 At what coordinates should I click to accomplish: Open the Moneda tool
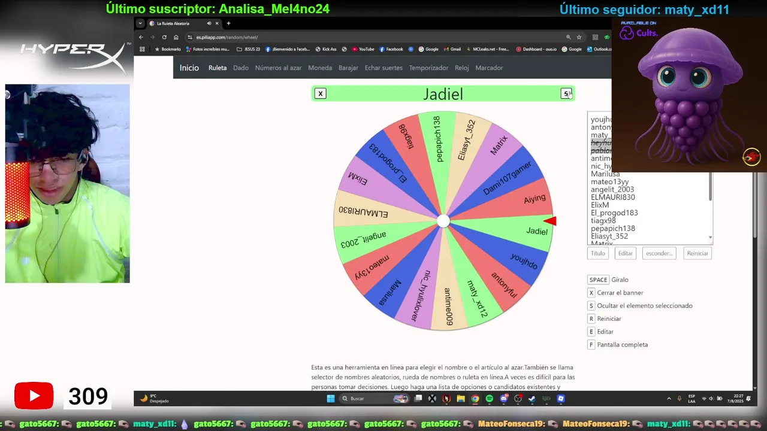click(x=320, y=68)
